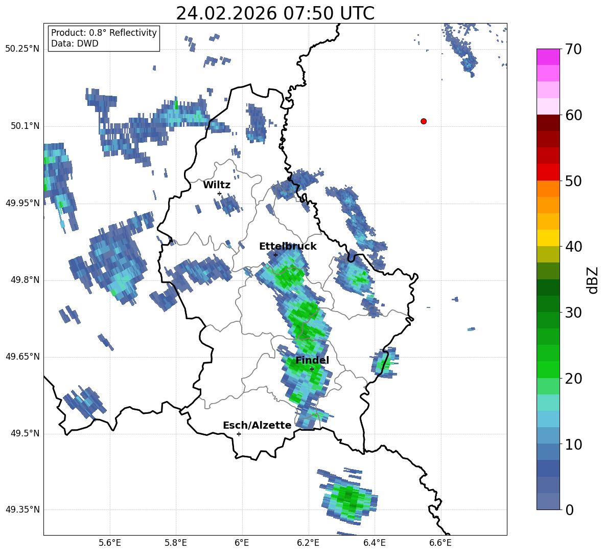
Task: Click the 50.25°N latitude label
Action: click(x=23, y=49)
